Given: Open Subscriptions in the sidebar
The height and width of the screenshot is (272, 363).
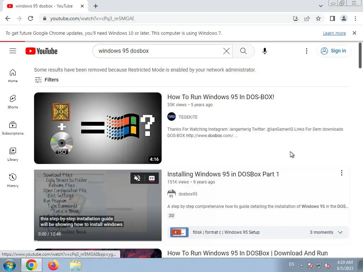Looking at the screenshot, I should (13, 128).
